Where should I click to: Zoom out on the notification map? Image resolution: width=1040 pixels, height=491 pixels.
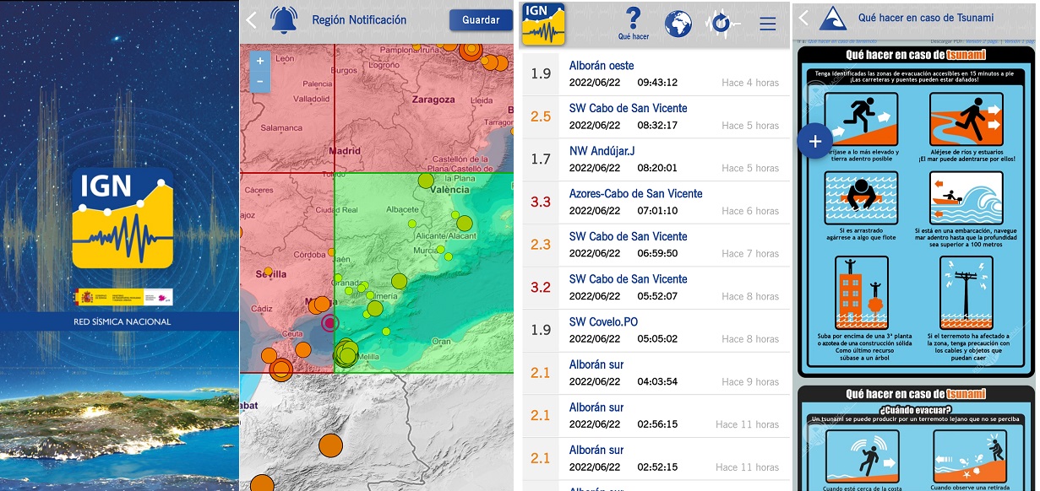pyautogui.click(x=259, y=81)
